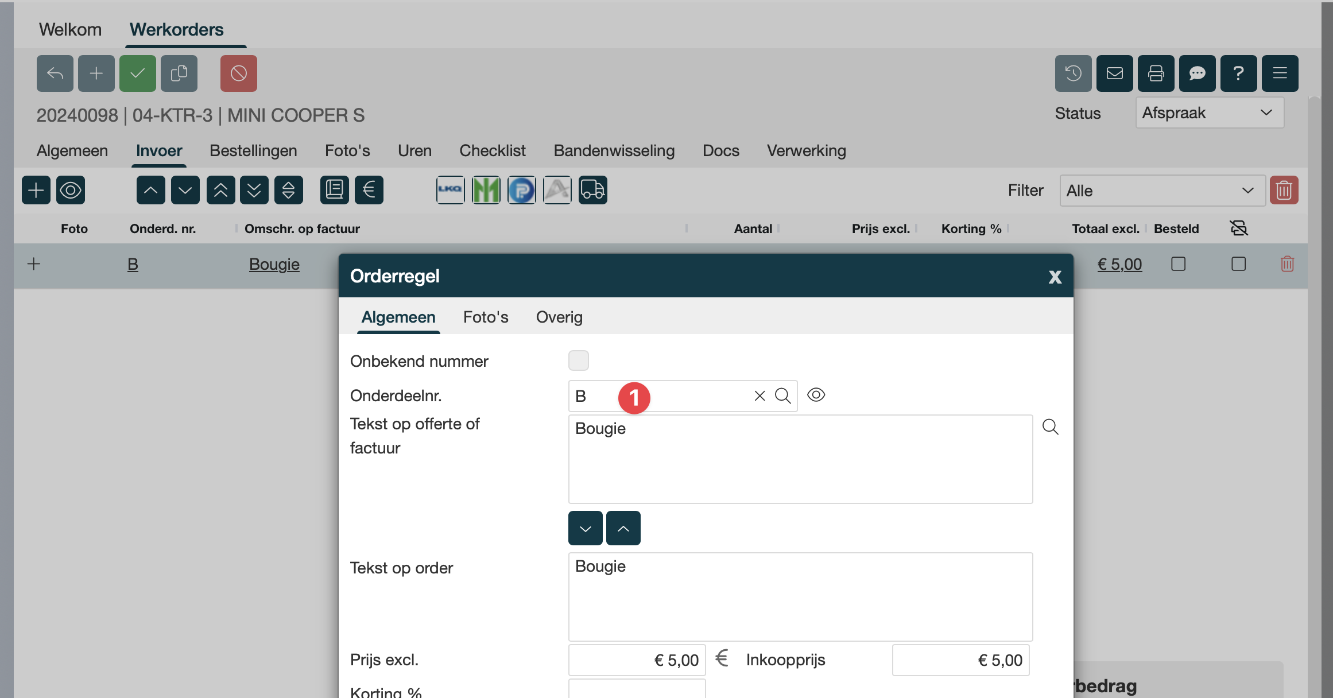The height and width of the screenshot is (698, 1333).
Task: Open the Status dropdown showing Afspraak
Action: point(1209,113)
